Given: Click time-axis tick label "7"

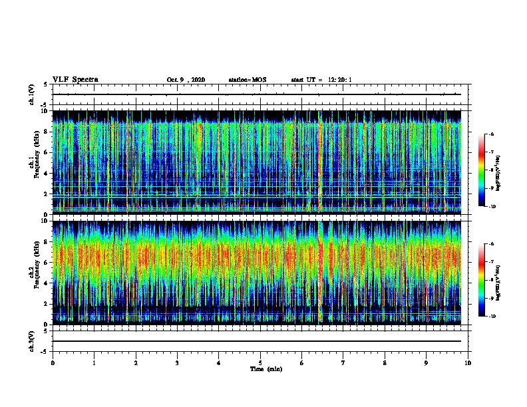Looking at the screenshot, I should [x=343, y=362].
